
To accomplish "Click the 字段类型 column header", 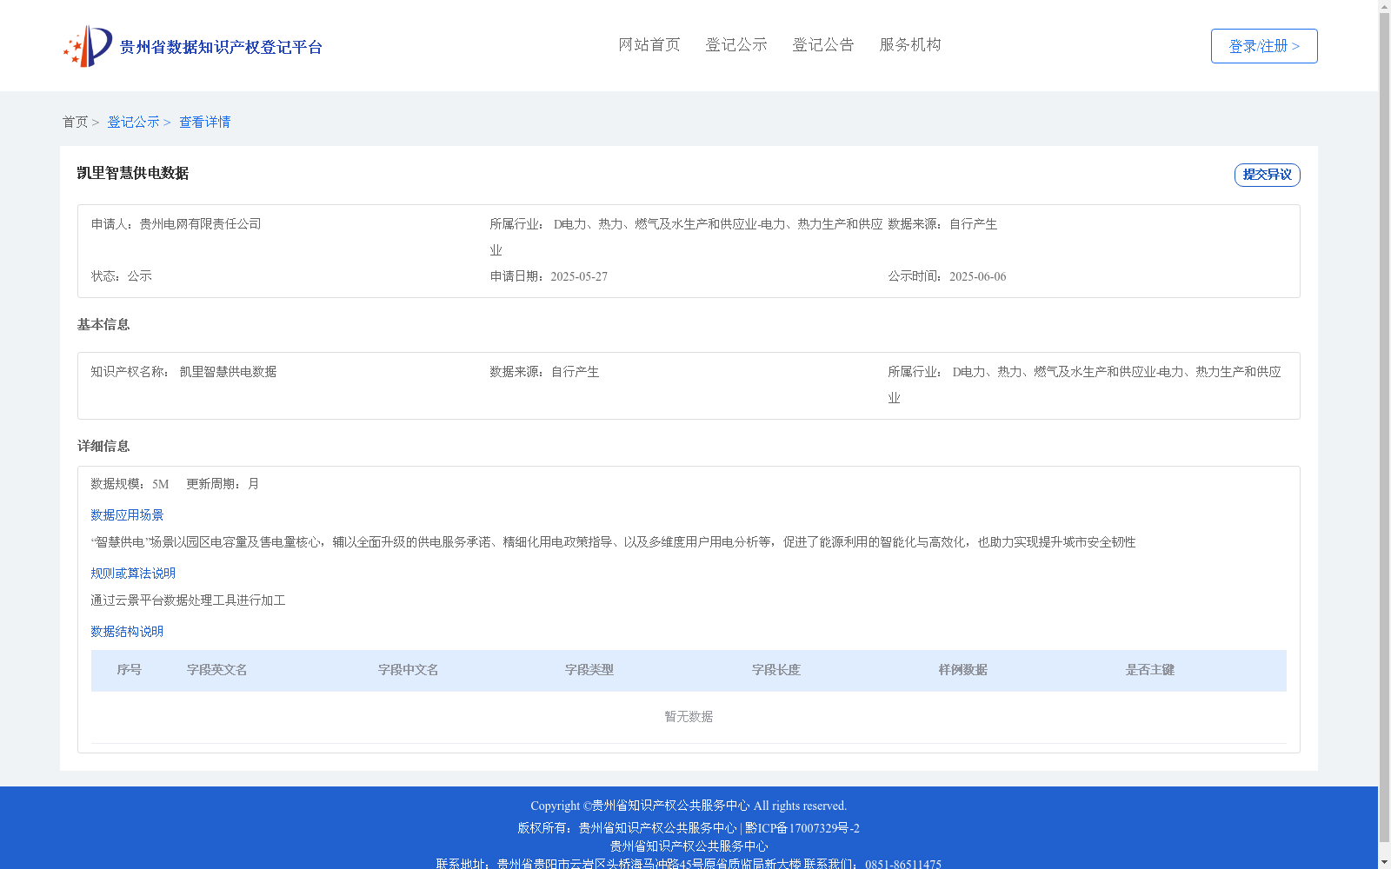I will coord(589,670).
